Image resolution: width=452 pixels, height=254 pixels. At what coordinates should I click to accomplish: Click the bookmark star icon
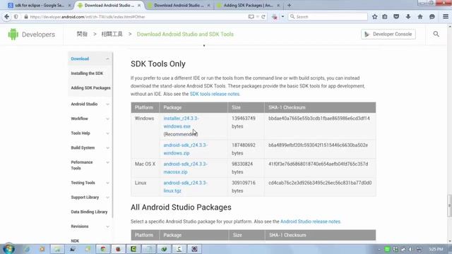tap(374, 17)
